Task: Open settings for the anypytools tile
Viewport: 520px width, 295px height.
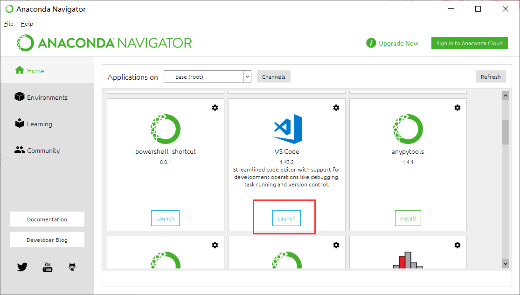Action: click(x=458, y=108)
